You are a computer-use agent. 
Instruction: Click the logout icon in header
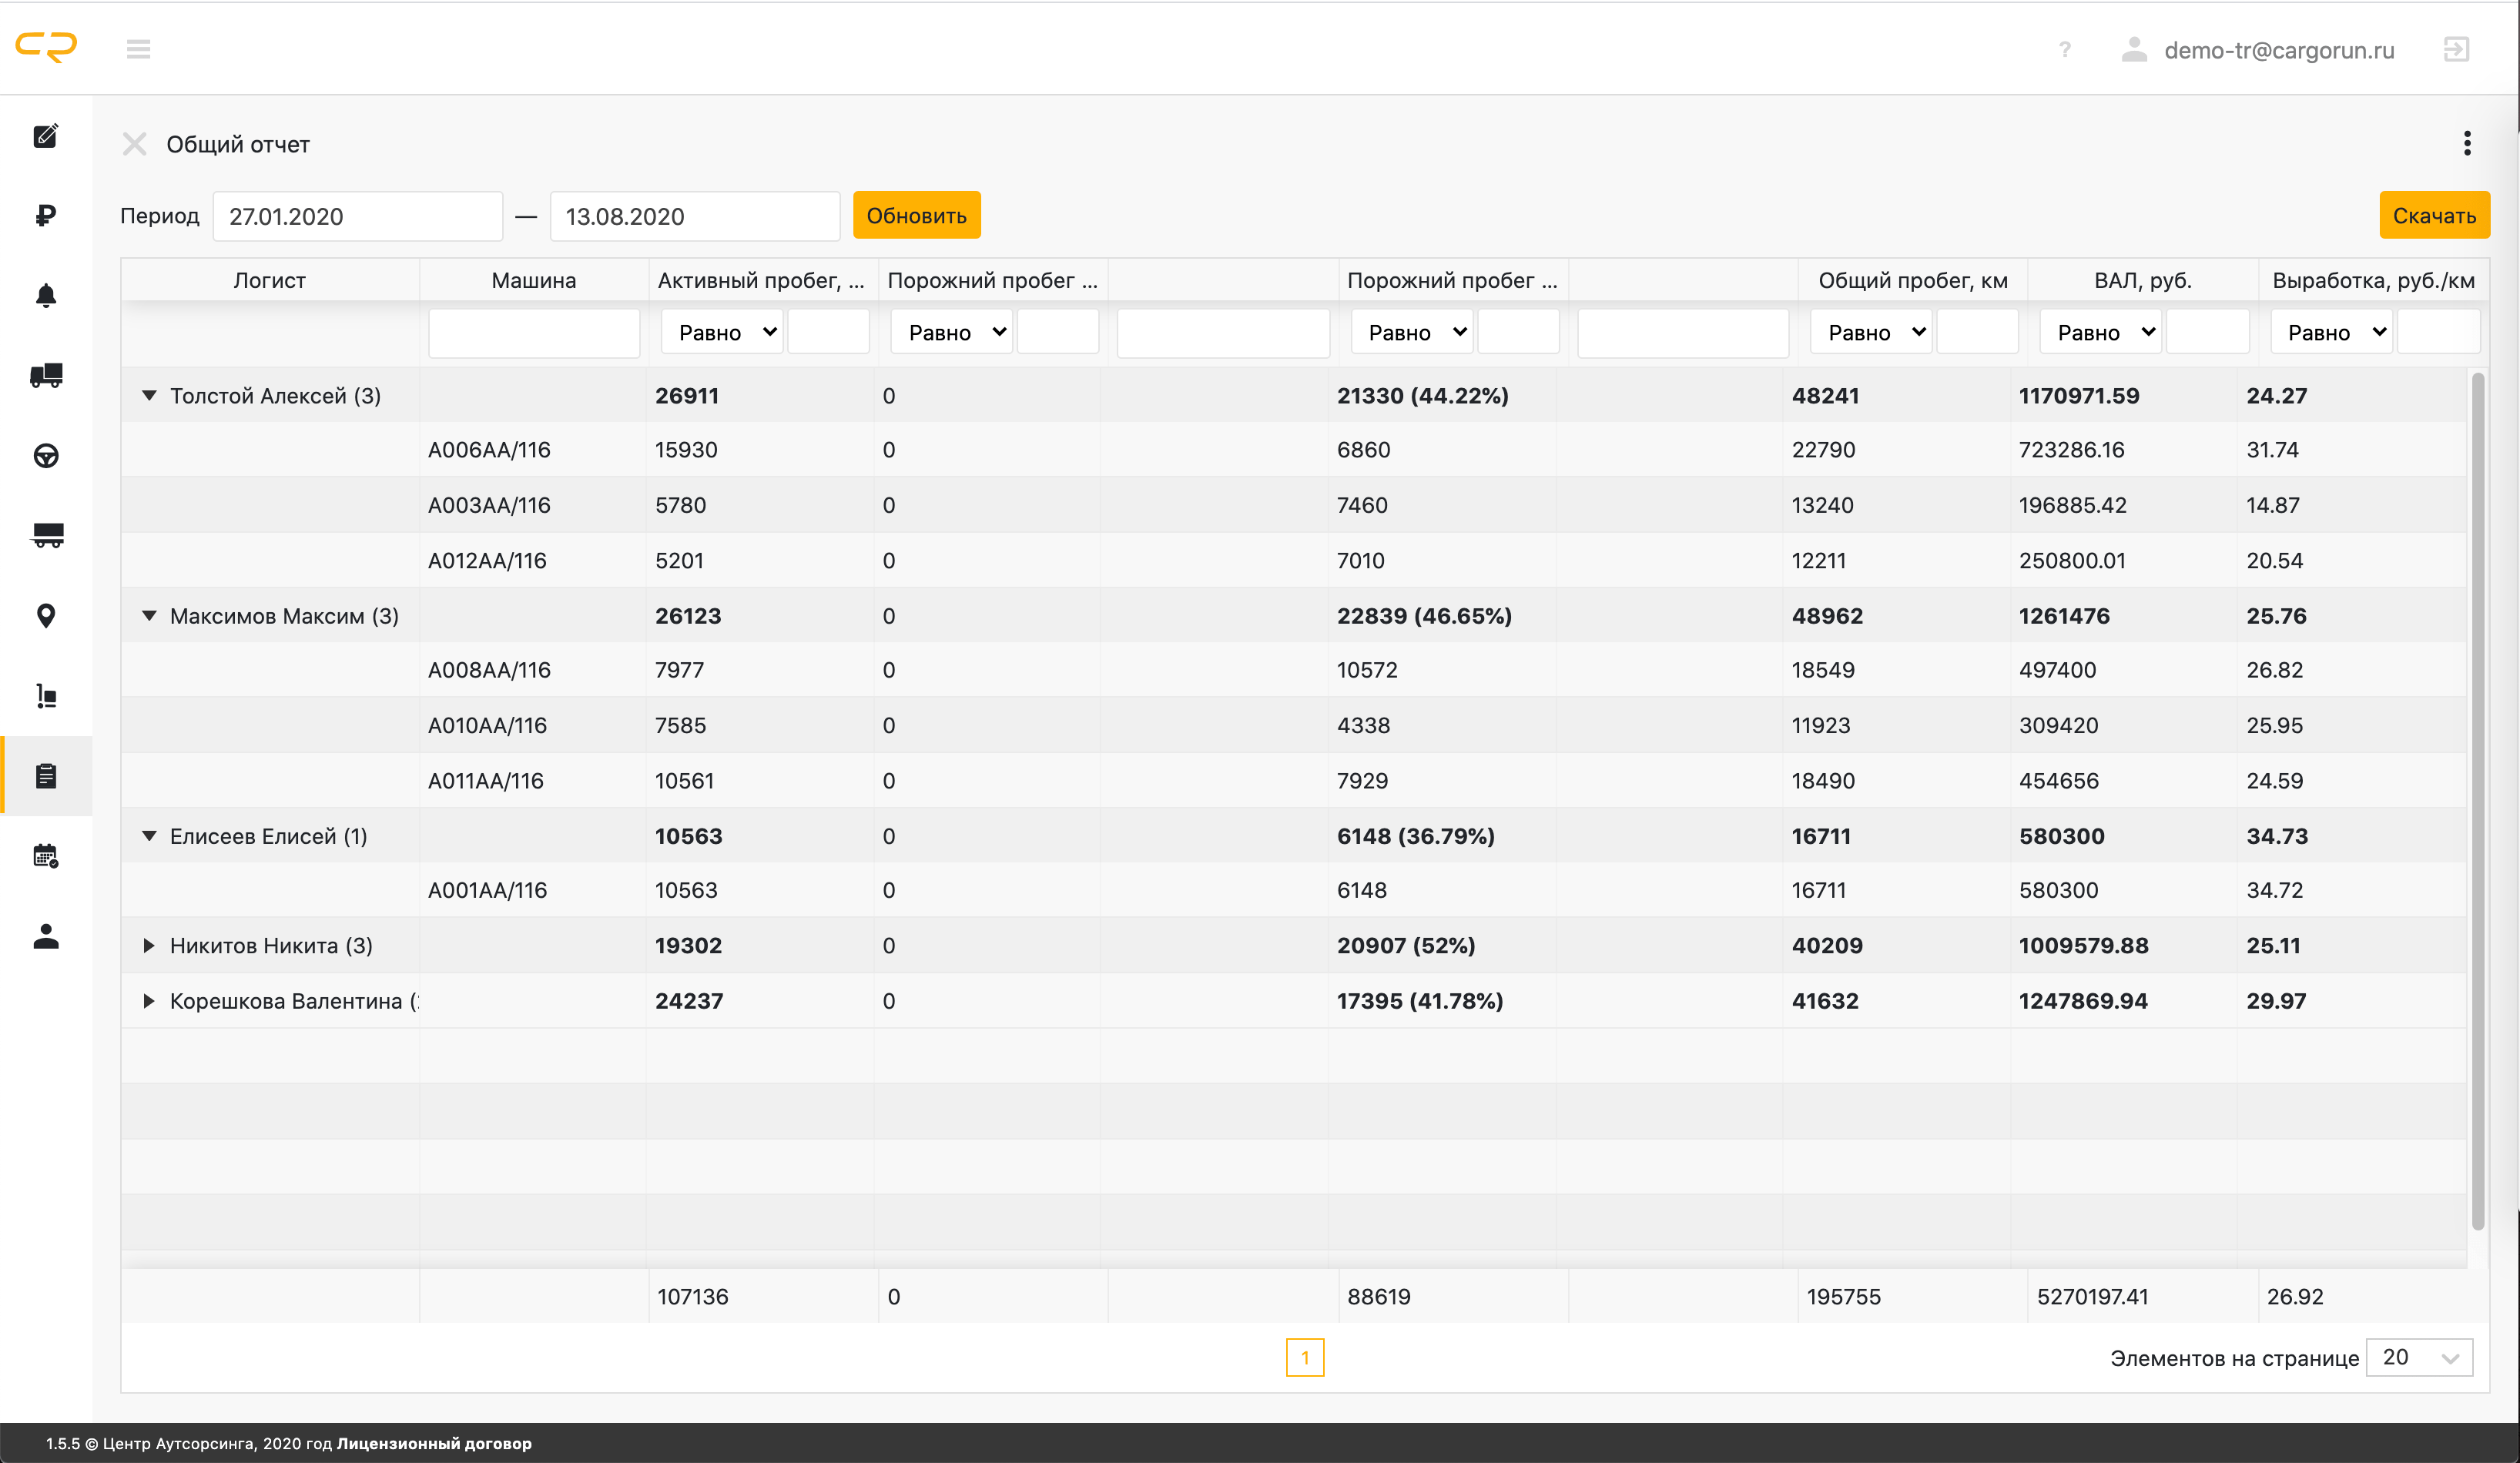(x=2456, y=49)
